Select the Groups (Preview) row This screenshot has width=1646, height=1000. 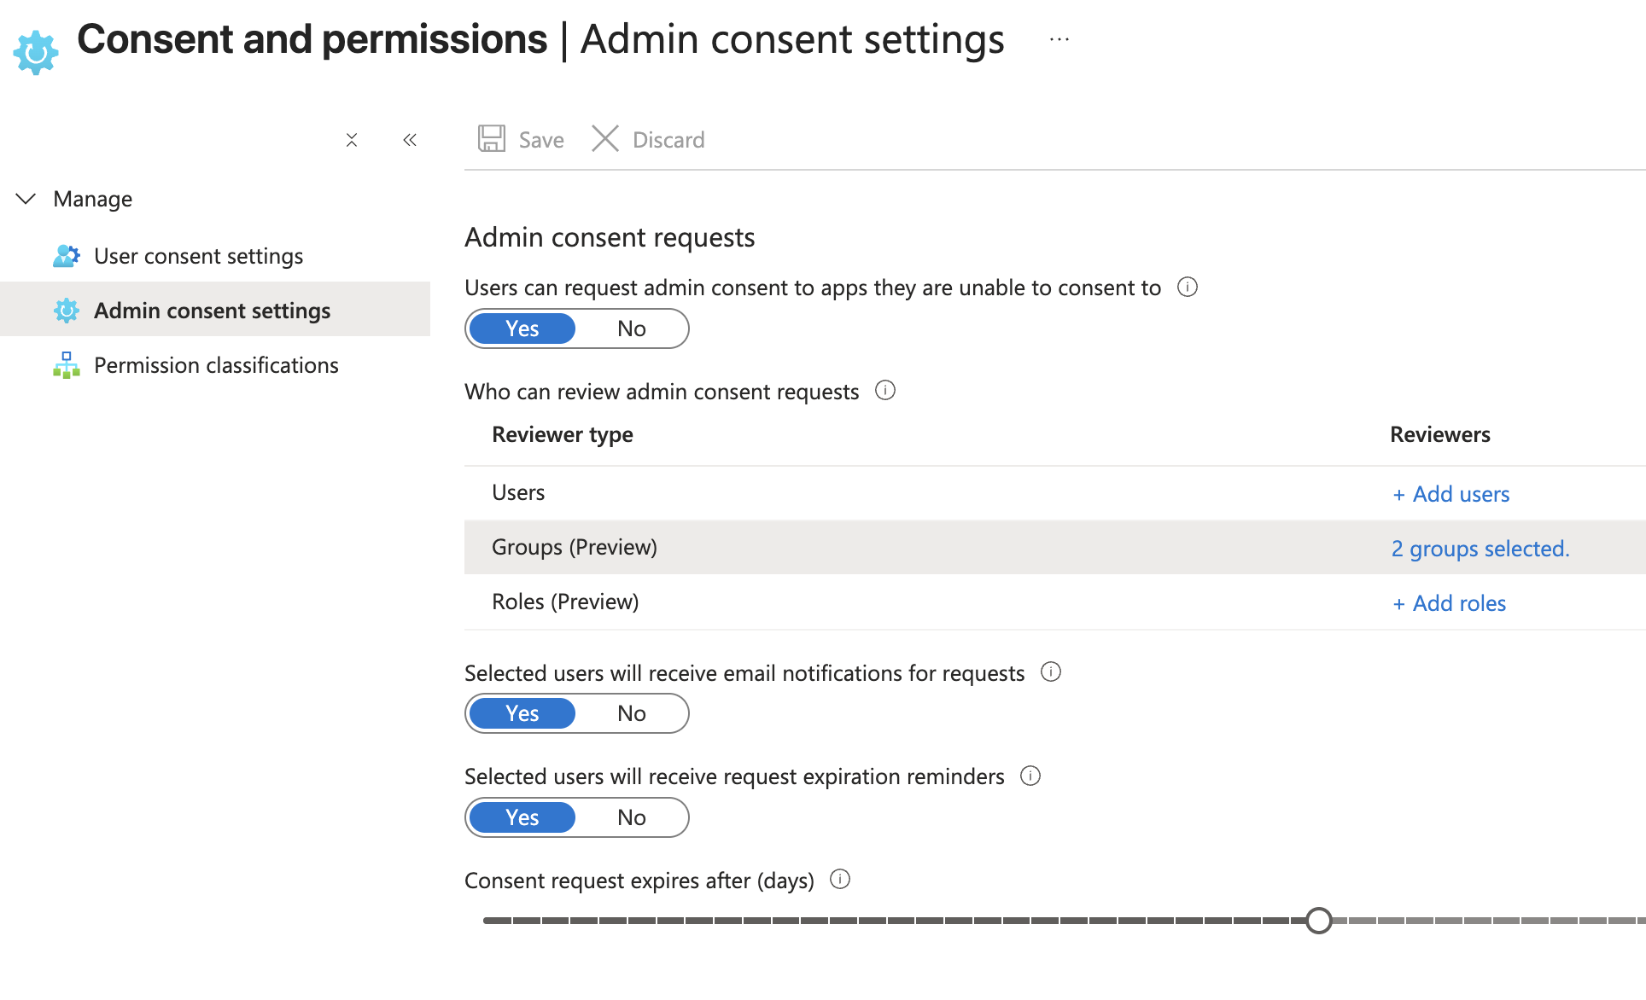tap(1055, 548)
